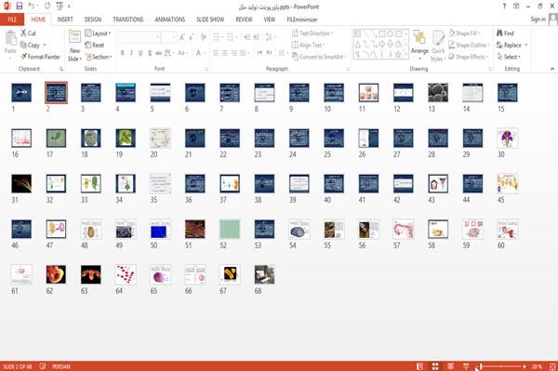Switch to the SLIDE SHOW tab
The image size is (558, 371).
(210, 20)
